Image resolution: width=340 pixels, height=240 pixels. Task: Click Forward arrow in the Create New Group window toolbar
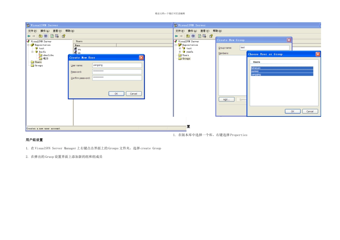click(x=181, y=36)
